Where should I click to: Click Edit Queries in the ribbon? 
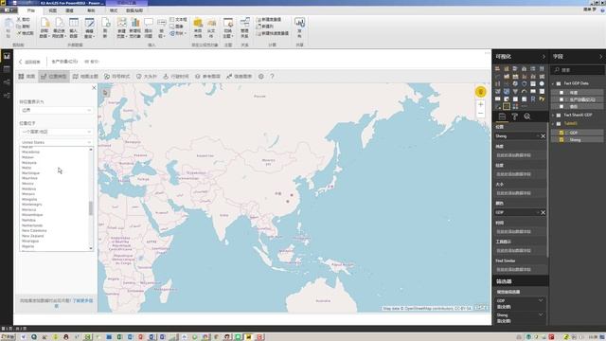(x=89, y=27)
